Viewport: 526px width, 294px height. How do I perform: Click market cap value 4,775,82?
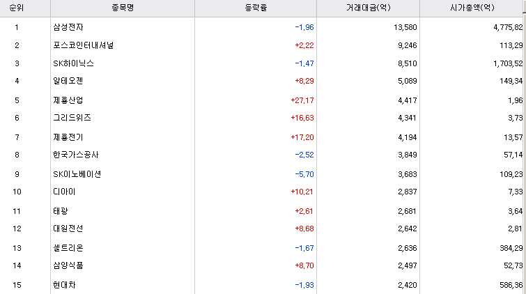(x=508, y=27)
